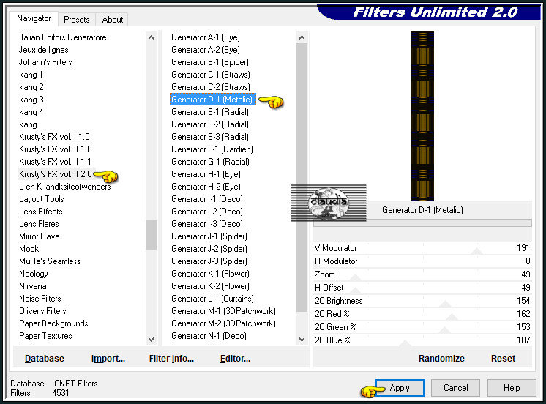Select Generator J-2 (Spider) filter

pos(209,249)
